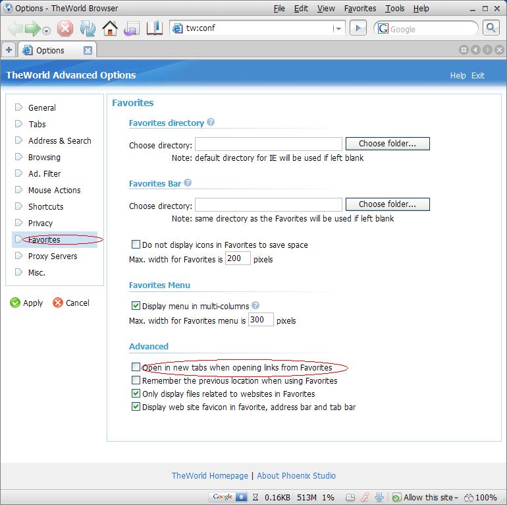Add a new tab with plus button
Viewport: 507px width, 505px height.
point(9,50)
